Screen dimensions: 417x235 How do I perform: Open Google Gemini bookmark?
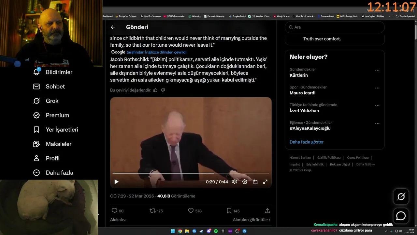coord(237,16)
